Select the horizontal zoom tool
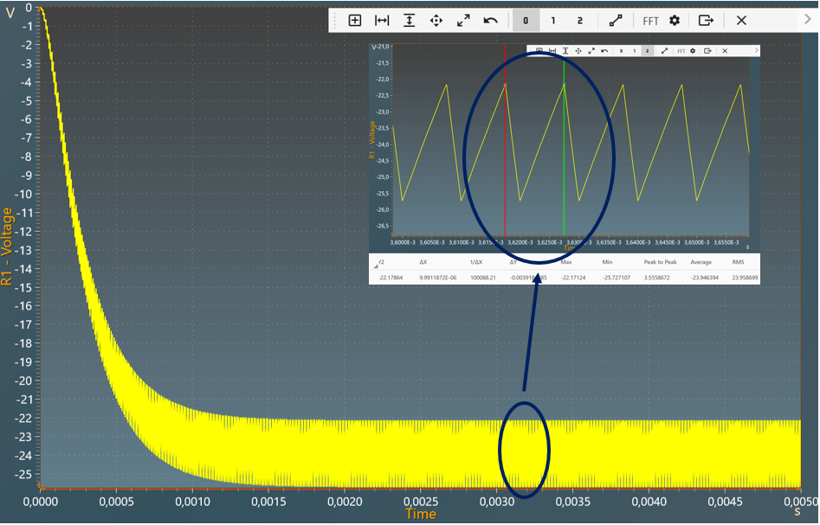This screenshot has height=525, width=820. (382, 21)
